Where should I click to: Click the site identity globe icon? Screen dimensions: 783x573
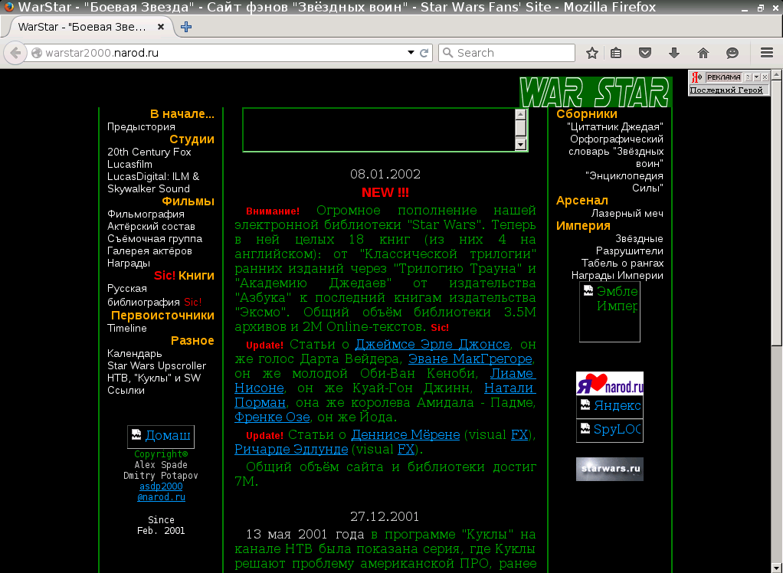click(x=37, y=53)
